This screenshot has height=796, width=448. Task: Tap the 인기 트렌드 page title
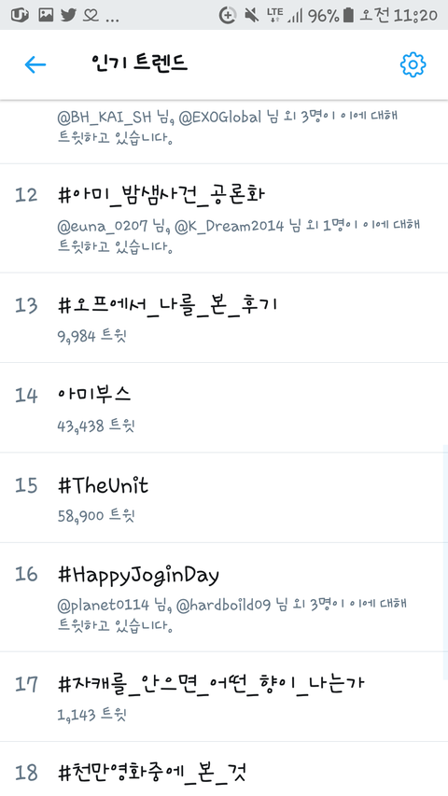tap(139, 63)
